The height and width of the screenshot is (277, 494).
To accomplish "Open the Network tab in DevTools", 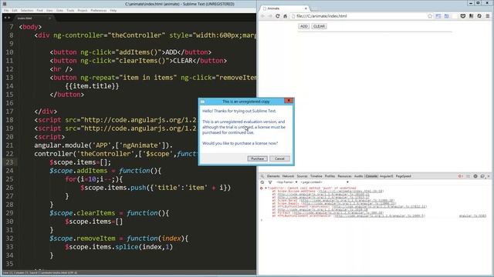I will click(288, 176).
